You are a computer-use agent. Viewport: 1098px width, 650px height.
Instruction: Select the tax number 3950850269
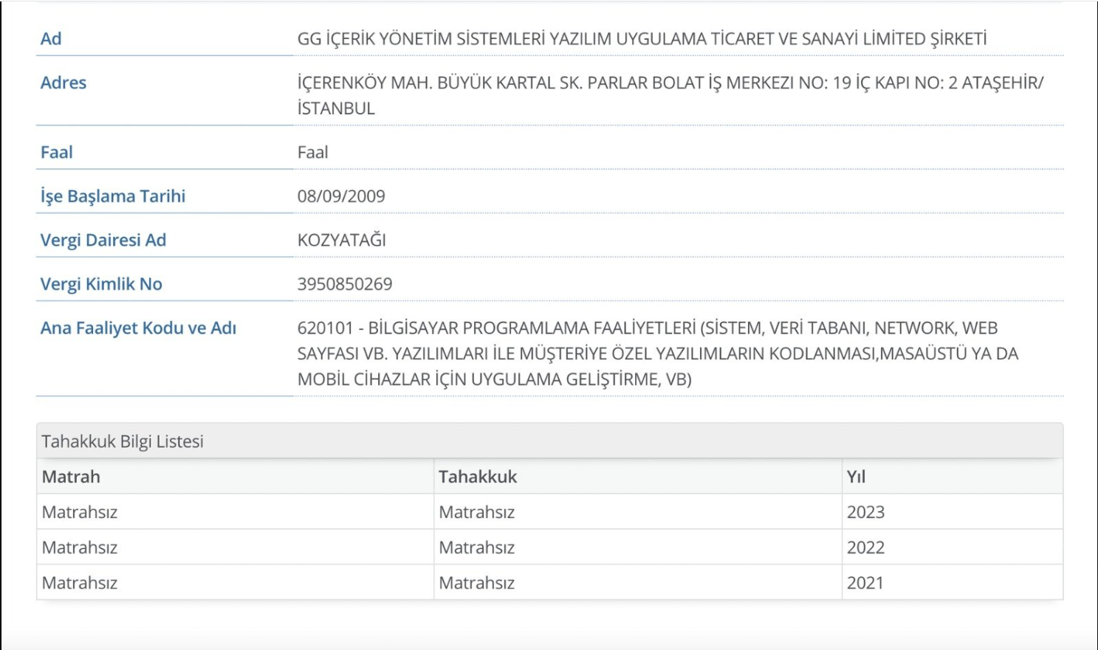tap(345, 284)
